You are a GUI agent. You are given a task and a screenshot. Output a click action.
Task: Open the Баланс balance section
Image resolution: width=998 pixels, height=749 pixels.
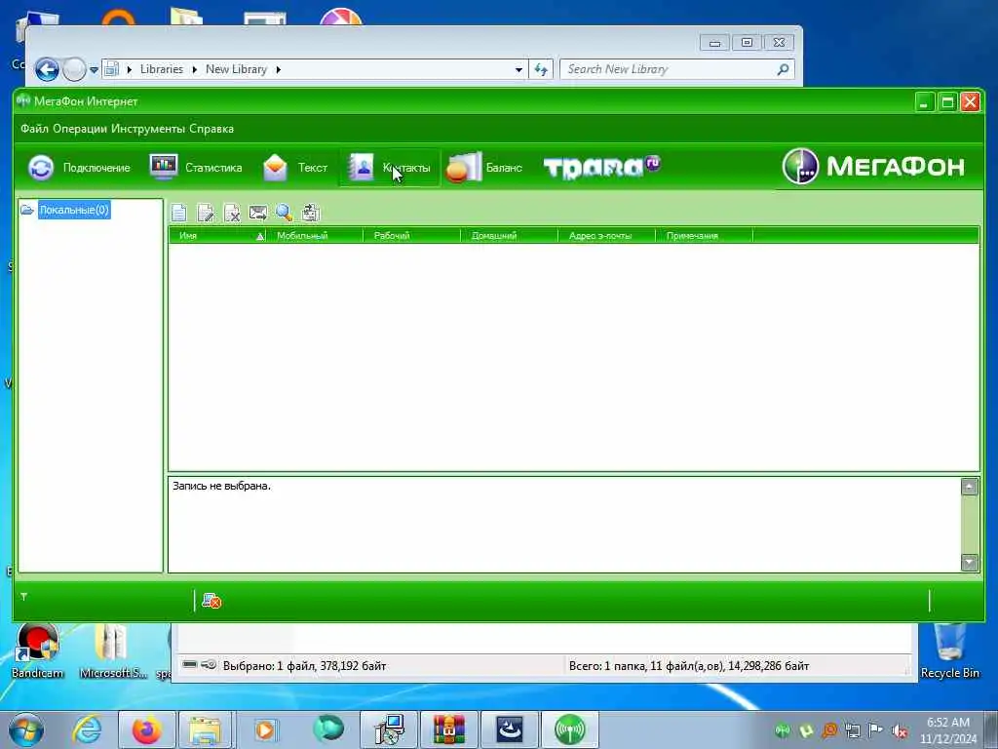pyautogui.click(x=484, y=168)
